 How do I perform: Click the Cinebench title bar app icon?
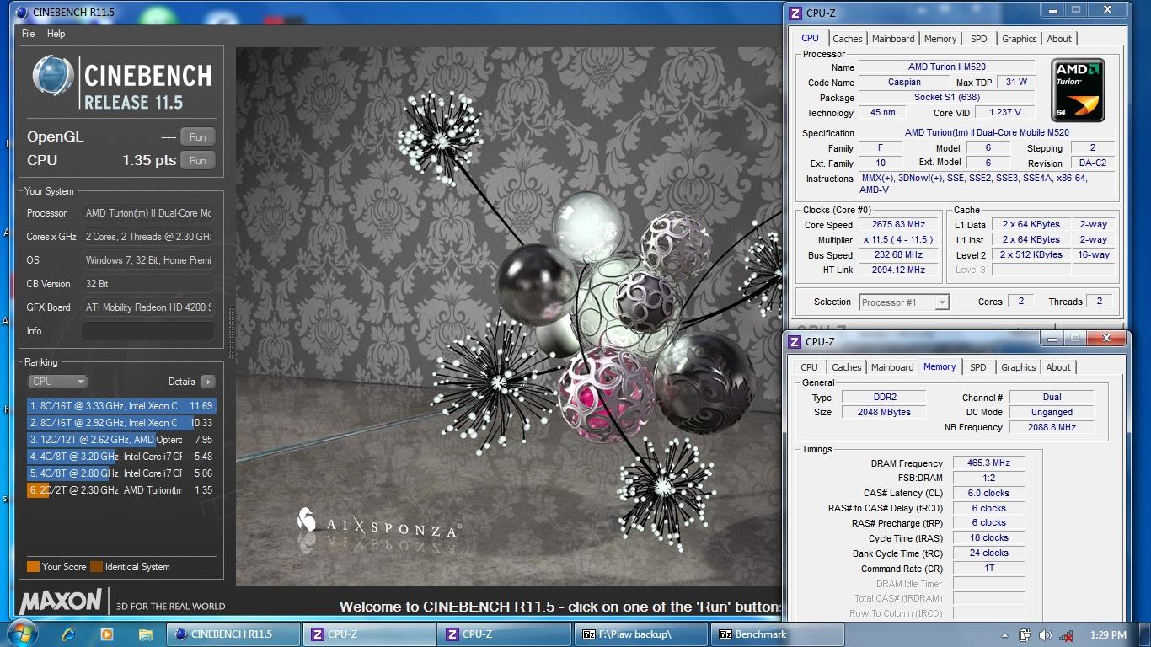23,12
